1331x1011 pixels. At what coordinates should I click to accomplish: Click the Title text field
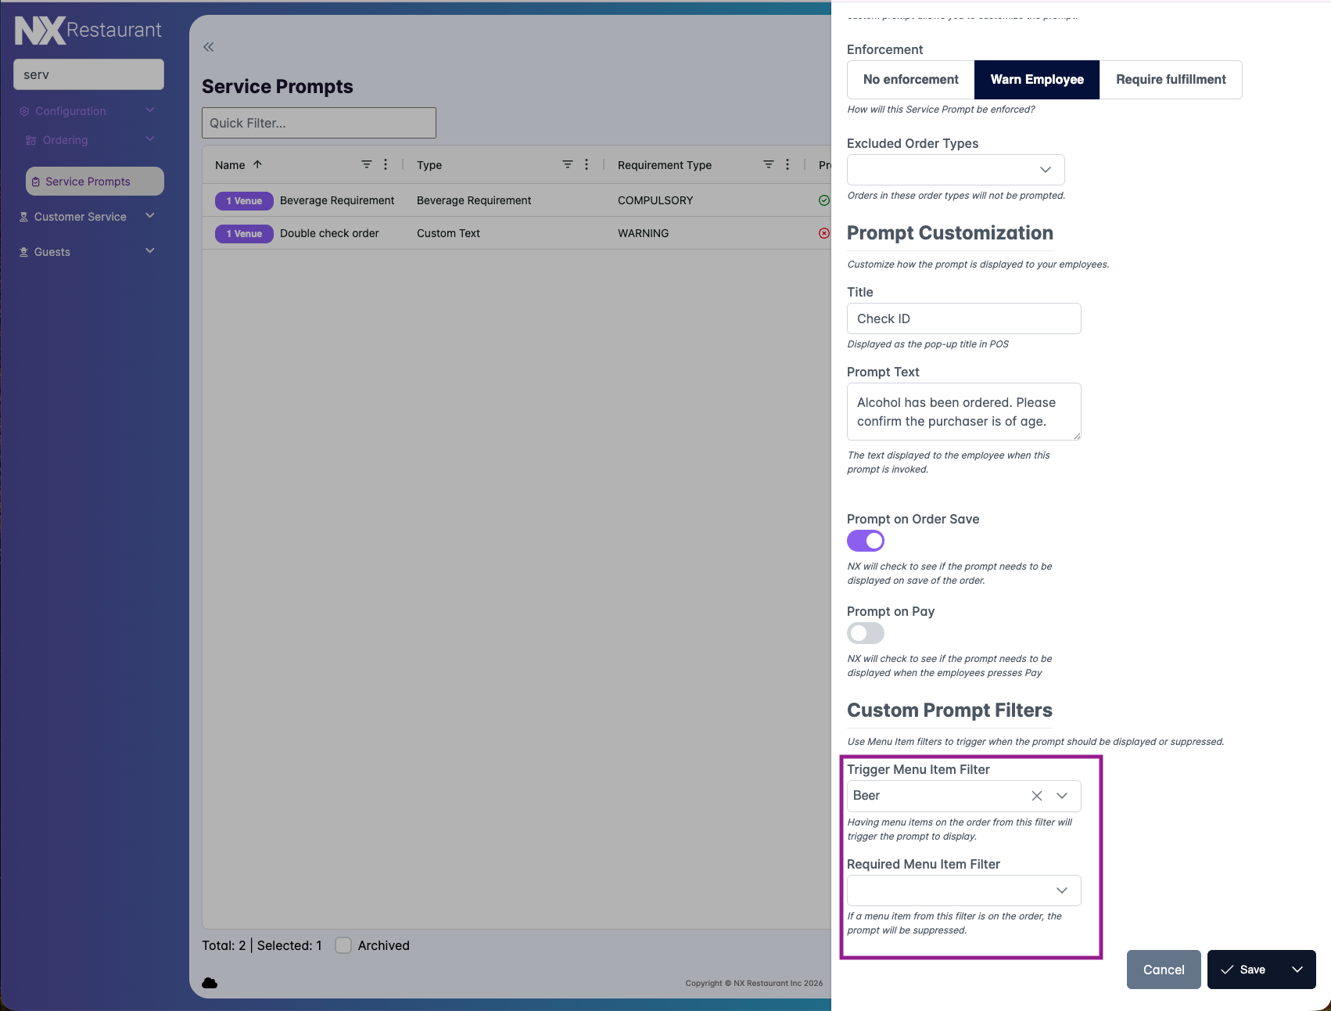[963, 318]
